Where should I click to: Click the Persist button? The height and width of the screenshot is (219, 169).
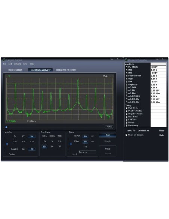tap(108, 149)
